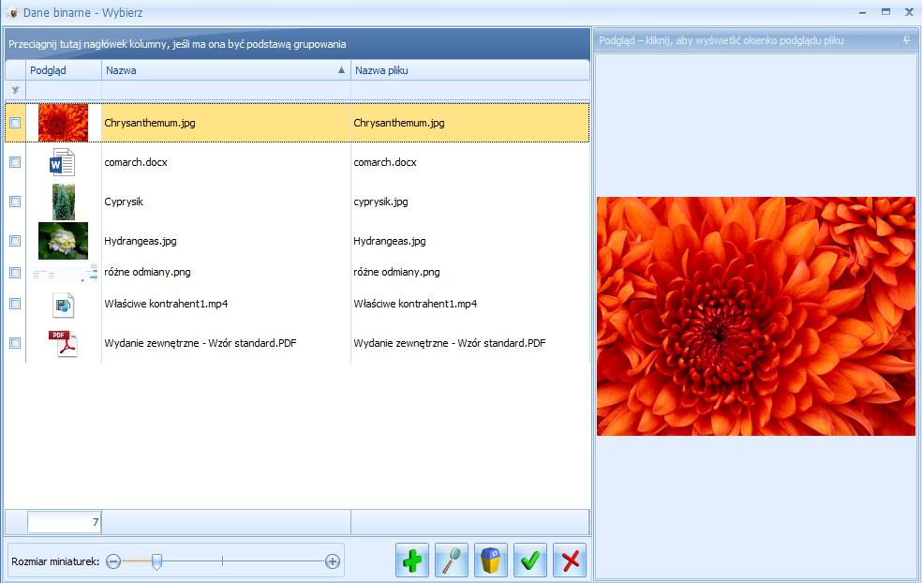The height and width of the screenshot is (583, 922).
Task: Select the Nazwa cell Hydrangeas.jpg
Action: [226, 241]
